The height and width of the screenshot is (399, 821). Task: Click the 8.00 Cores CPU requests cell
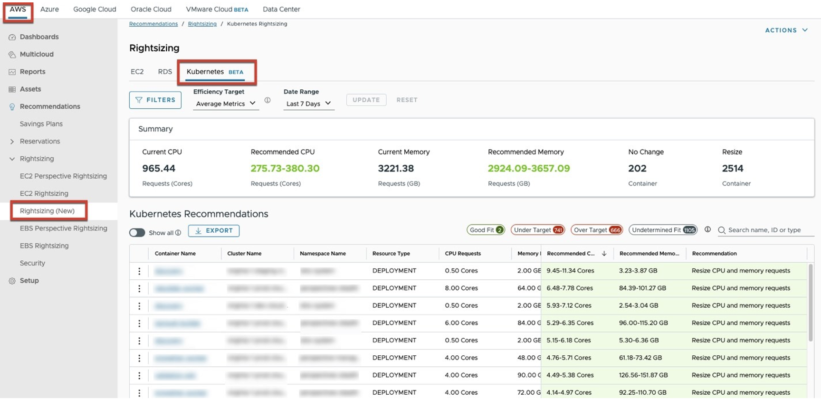pos(461,288)
